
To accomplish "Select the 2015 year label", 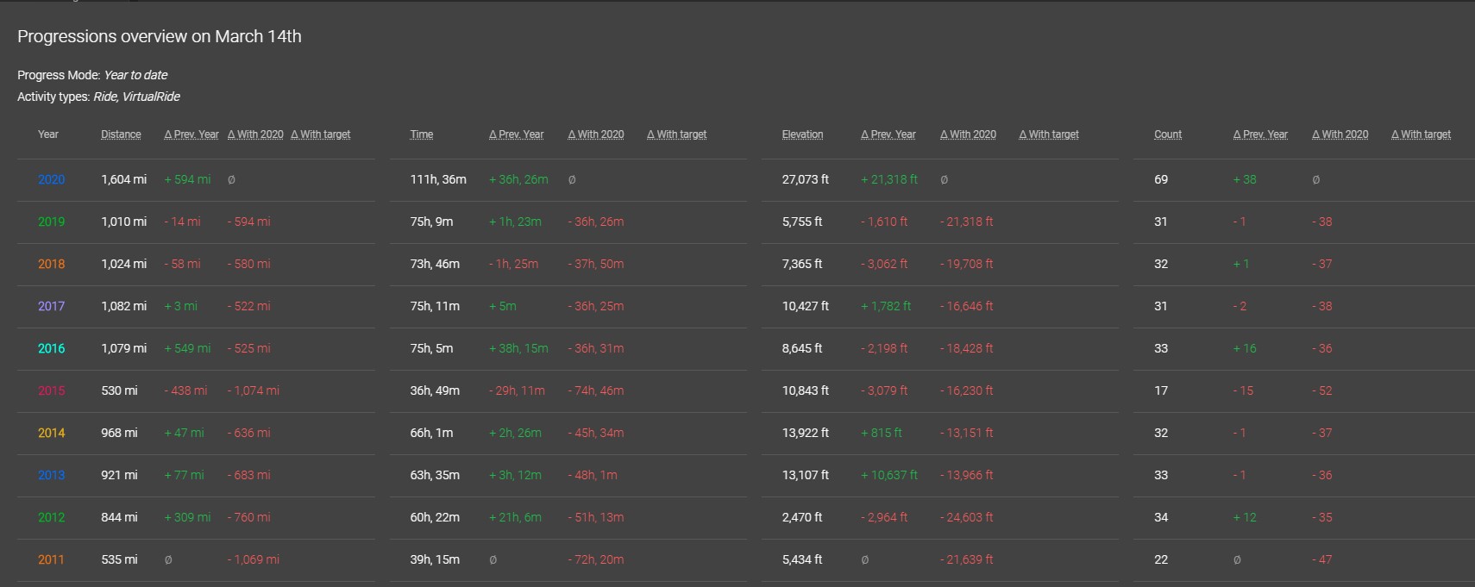I will coord(51,390).
